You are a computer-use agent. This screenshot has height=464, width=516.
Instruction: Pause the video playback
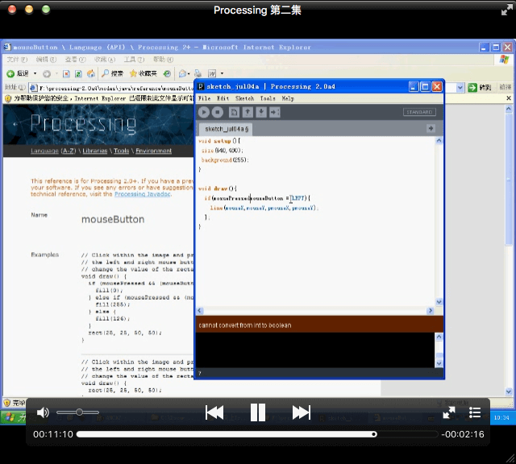coord(258,412)
